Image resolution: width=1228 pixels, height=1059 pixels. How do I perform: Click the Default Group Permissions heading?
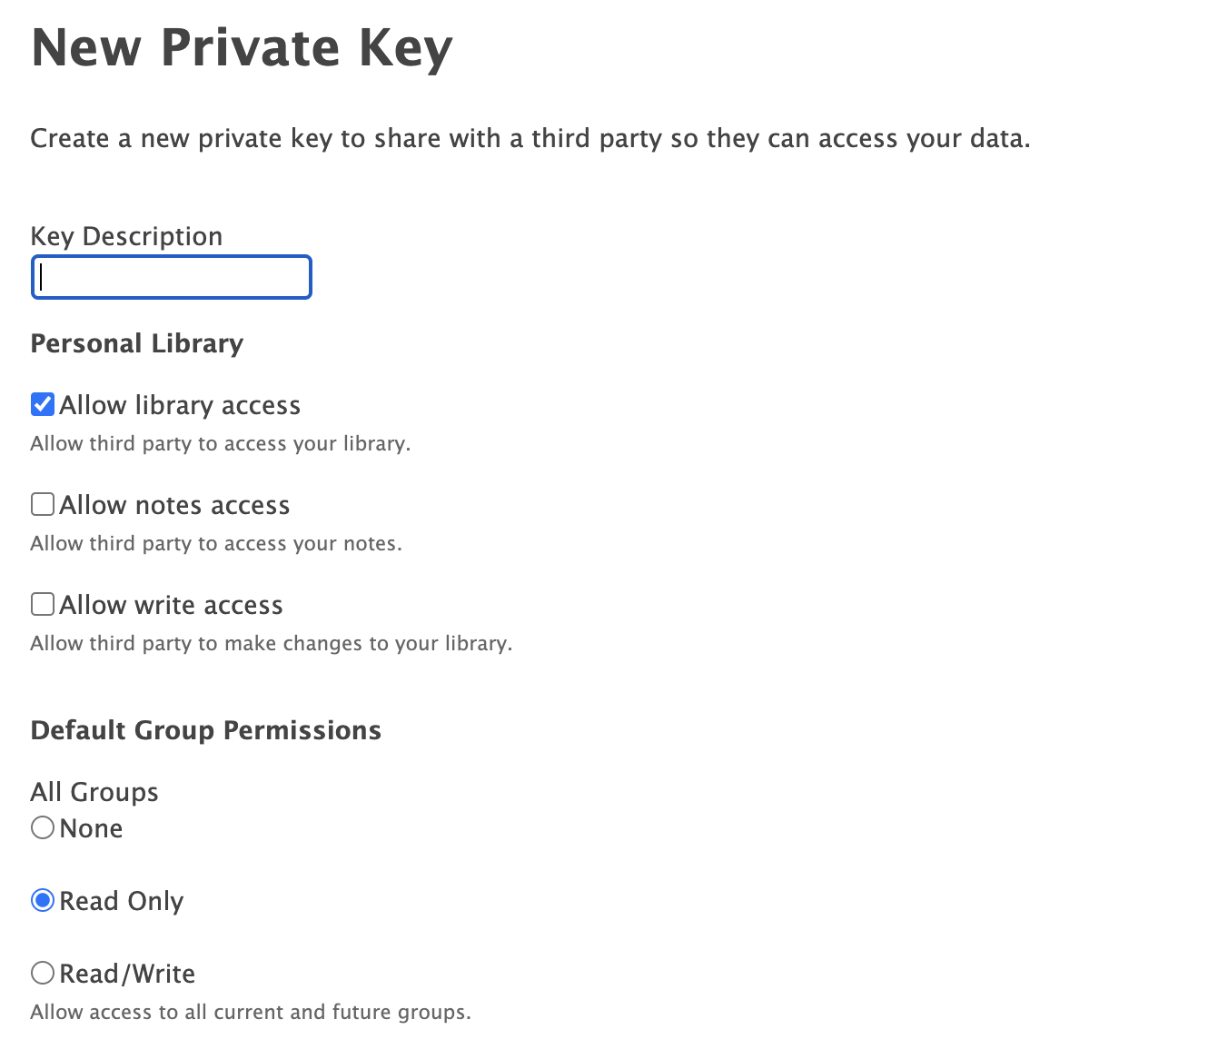[x=206, y=729]
